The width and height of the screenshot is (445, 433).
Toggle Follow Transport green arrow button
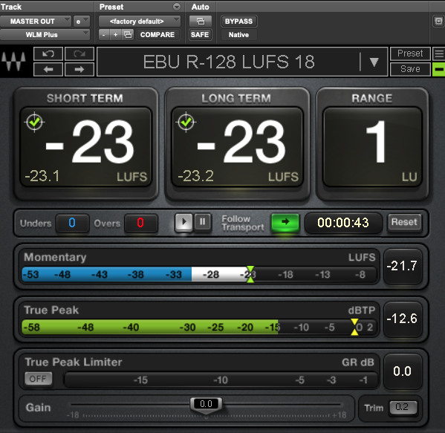point(285,222)
